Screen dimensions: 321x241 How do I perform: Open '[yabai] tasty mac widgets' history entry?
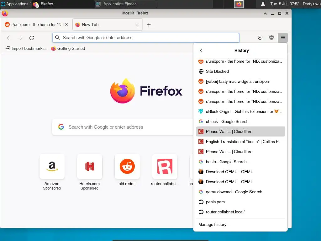tap(240, 81)
